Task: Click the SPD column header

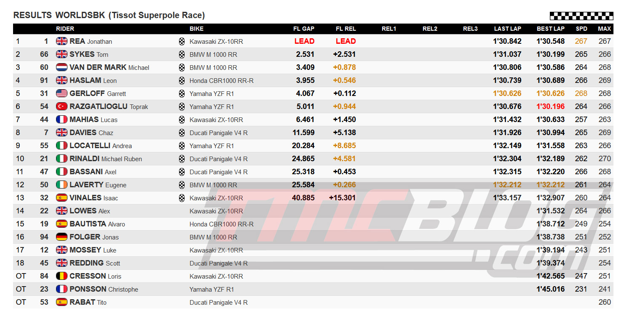Action: [581, 29]
